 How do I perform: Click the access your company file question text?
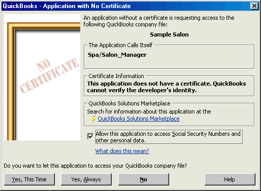(x=95, y=166)
